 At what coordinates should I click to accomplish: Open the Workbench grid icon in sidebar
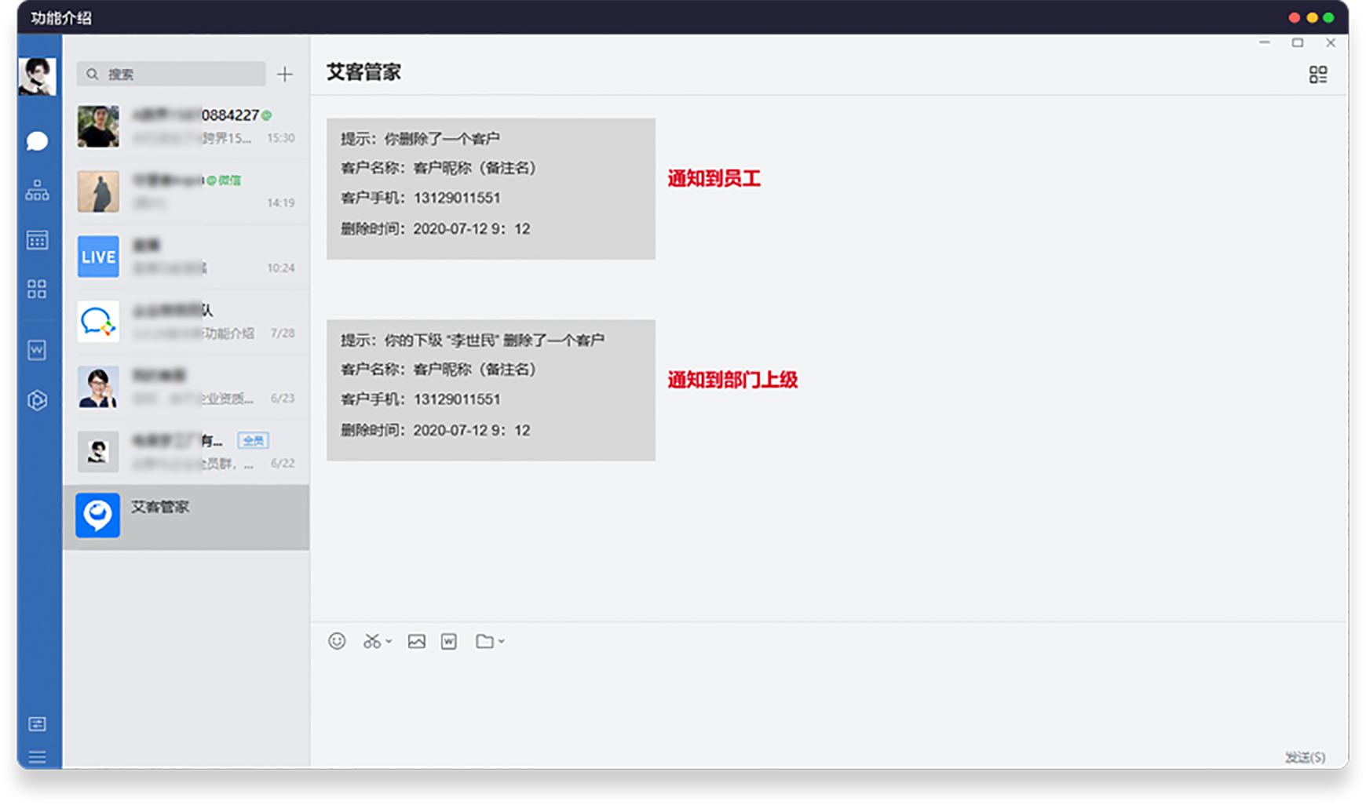click(x=37, y=290)
